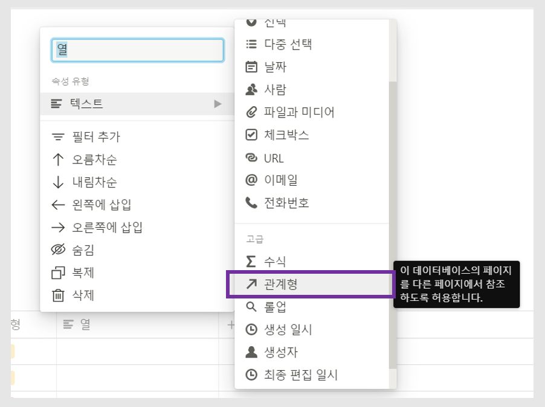Click 필터 추가 to add a filter
The image size is (545, 407).
click(137, 137)
